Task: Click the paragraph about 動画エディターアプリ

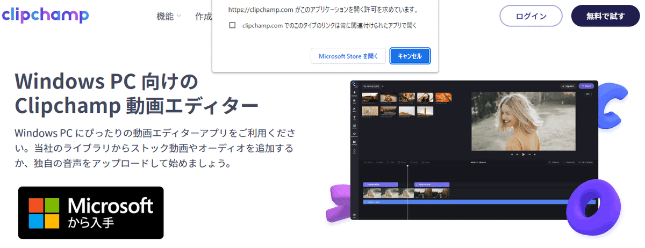Action: pyautogui.click(x=156, y=148)
